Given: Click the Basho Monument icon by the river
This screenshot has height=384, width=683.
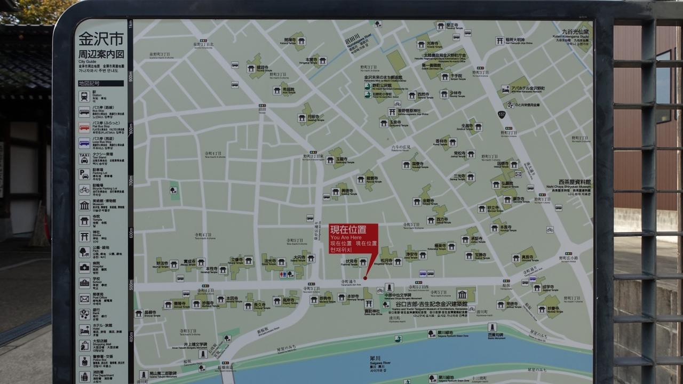Looking at the screenshot, I should pos(492,327).
